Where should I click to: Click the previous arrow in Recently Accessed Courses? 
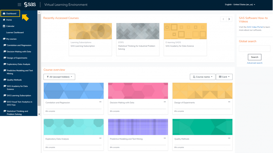(223, 19)
